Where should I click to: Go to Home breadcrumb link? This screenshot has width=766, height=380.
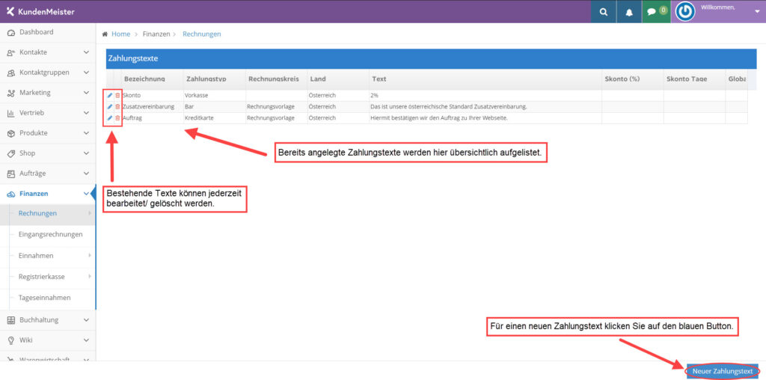coord(120,34)
